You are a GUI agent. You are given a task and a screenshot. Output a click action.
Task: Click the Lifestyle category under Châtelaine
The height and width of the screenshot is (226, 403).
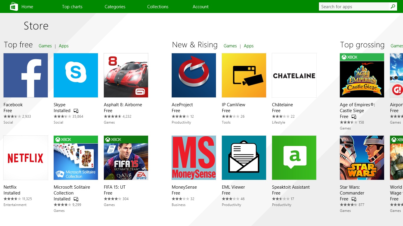[x=279, y=122]
